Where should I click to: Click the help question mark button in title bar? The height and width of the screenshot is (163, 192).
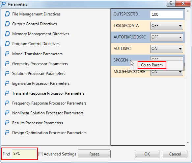171,3
